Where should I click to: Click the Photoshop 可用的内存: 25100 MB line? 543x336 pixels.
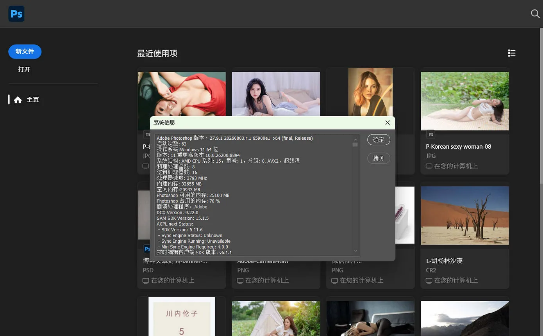pyautogui.click(x=193, y=196)
